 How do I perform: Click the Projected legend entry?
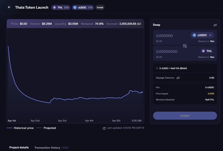[x=46, y=128]
